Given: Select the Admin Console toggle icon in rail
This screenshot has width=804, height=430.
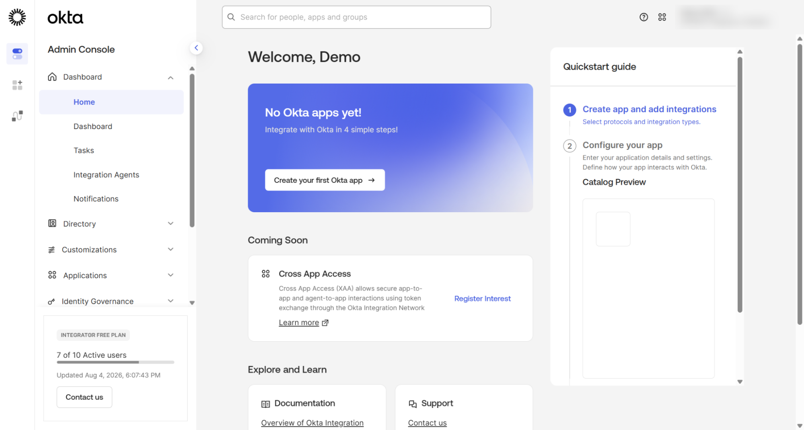Looking at the screenshot, I should coord(17,53).
